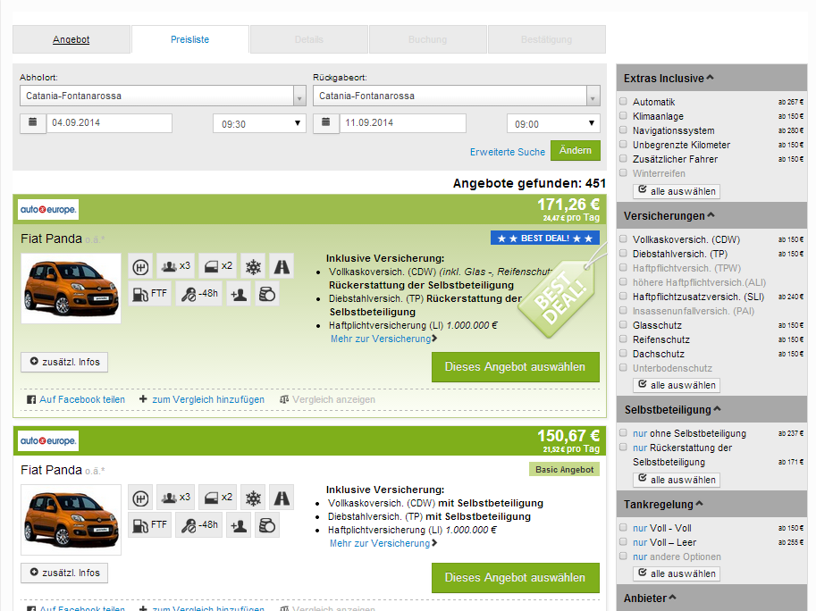Select the Zusätzlicher Fahrer checkbox
This screenshot has height=611, width=816.
tap(624, 159)
